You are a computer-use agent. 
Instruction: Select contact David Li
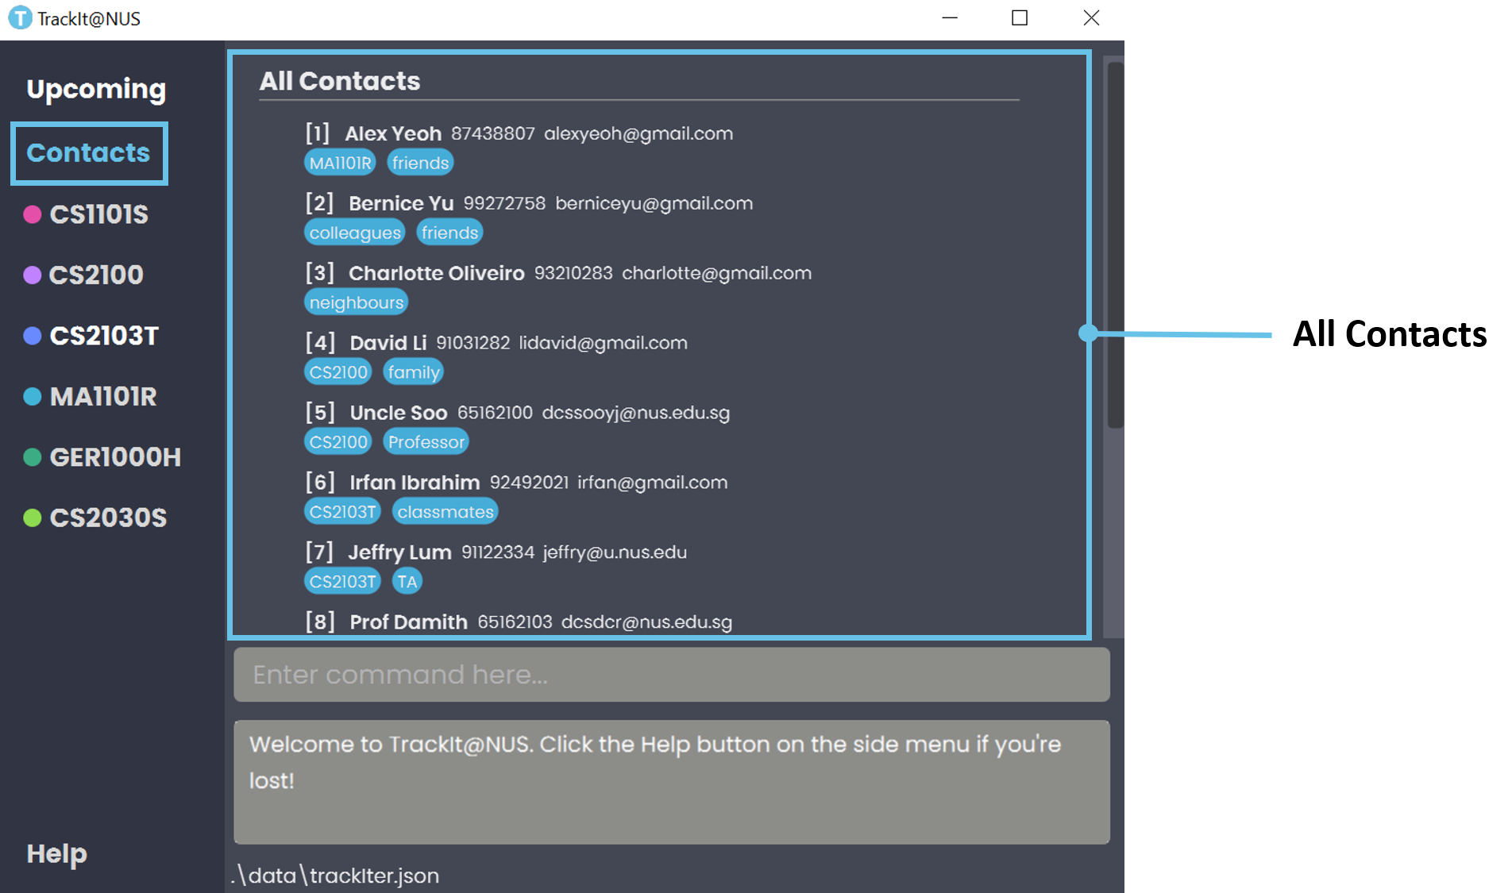[x=388, y=343]
